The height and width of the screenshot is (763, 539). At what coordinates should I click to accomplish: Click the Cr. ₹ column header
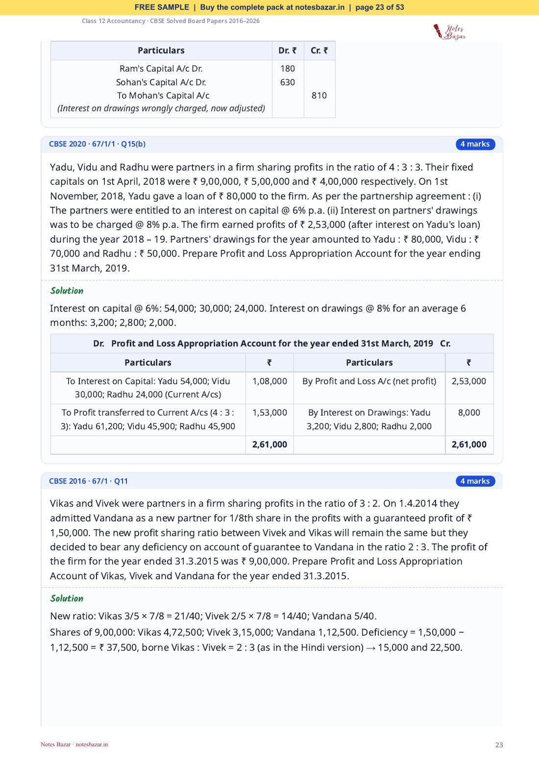[319, 50]
